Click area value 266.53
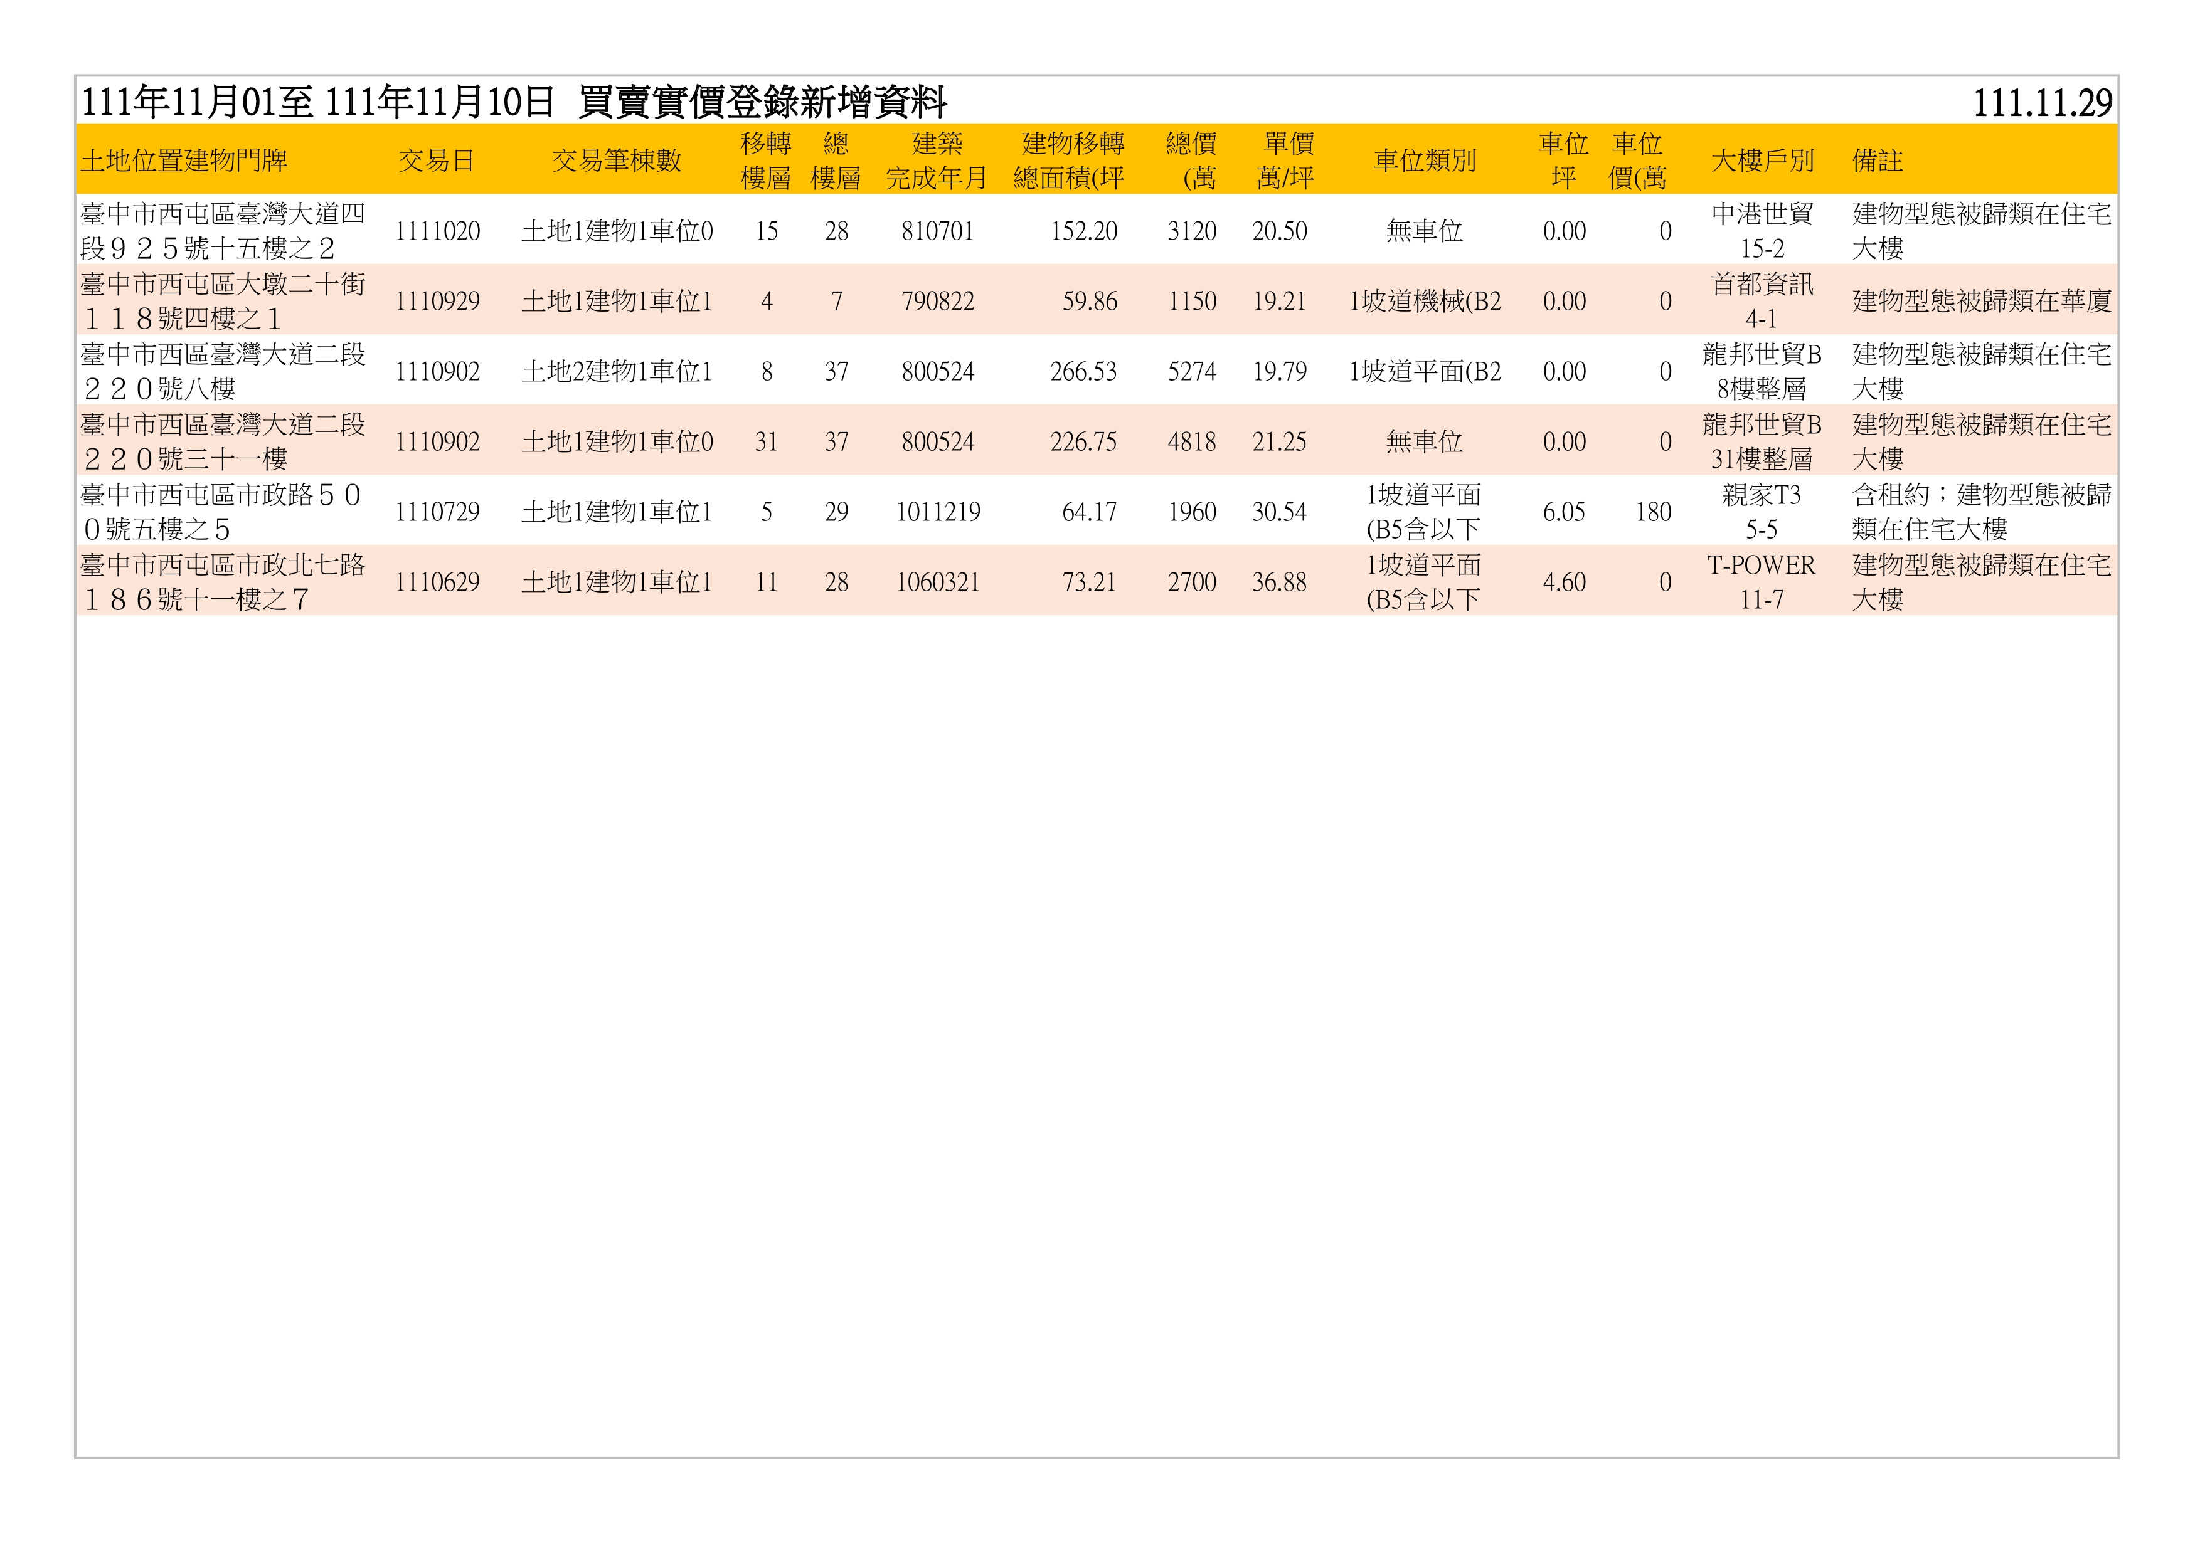This screenshot has height=1555, width=2200. [x=1084, y=371]
